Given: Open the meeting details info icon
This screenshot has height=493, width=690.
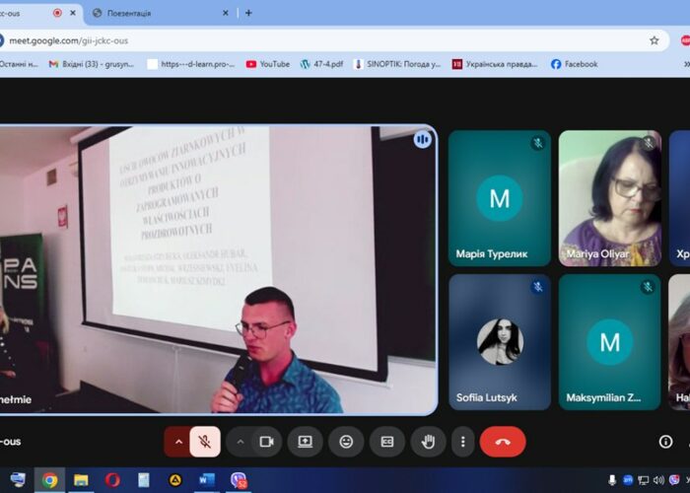Looking at the screenshot, I should coord(665,442).
